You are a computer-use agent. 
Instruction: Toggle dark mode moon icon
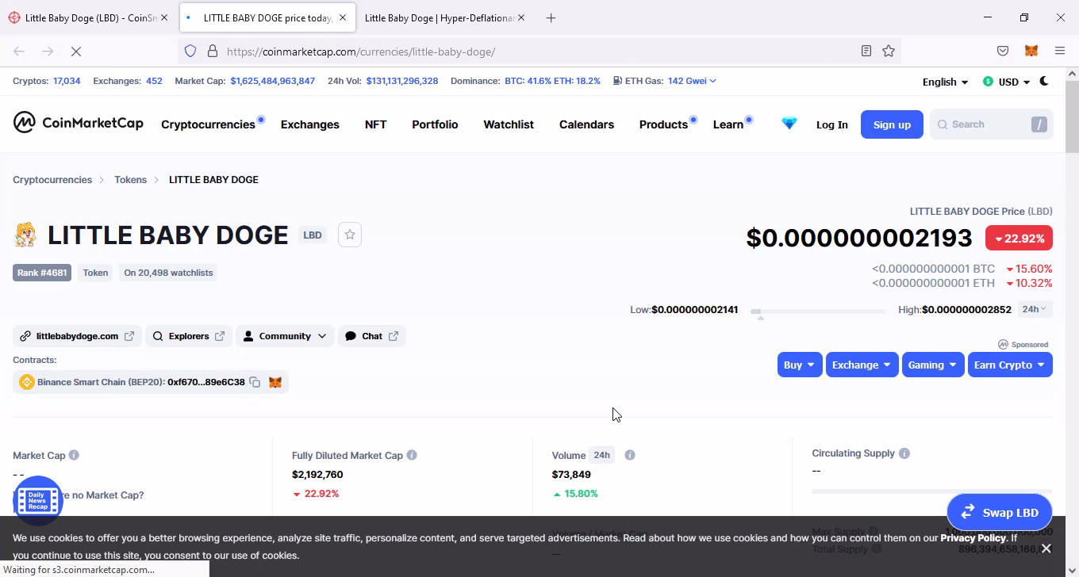click(1044, 81)
